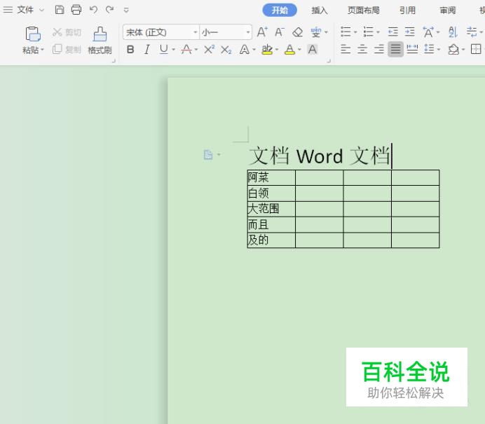Open the 文件 menu
This screenshot has height=424, width=485.
(x=25, y=10)
